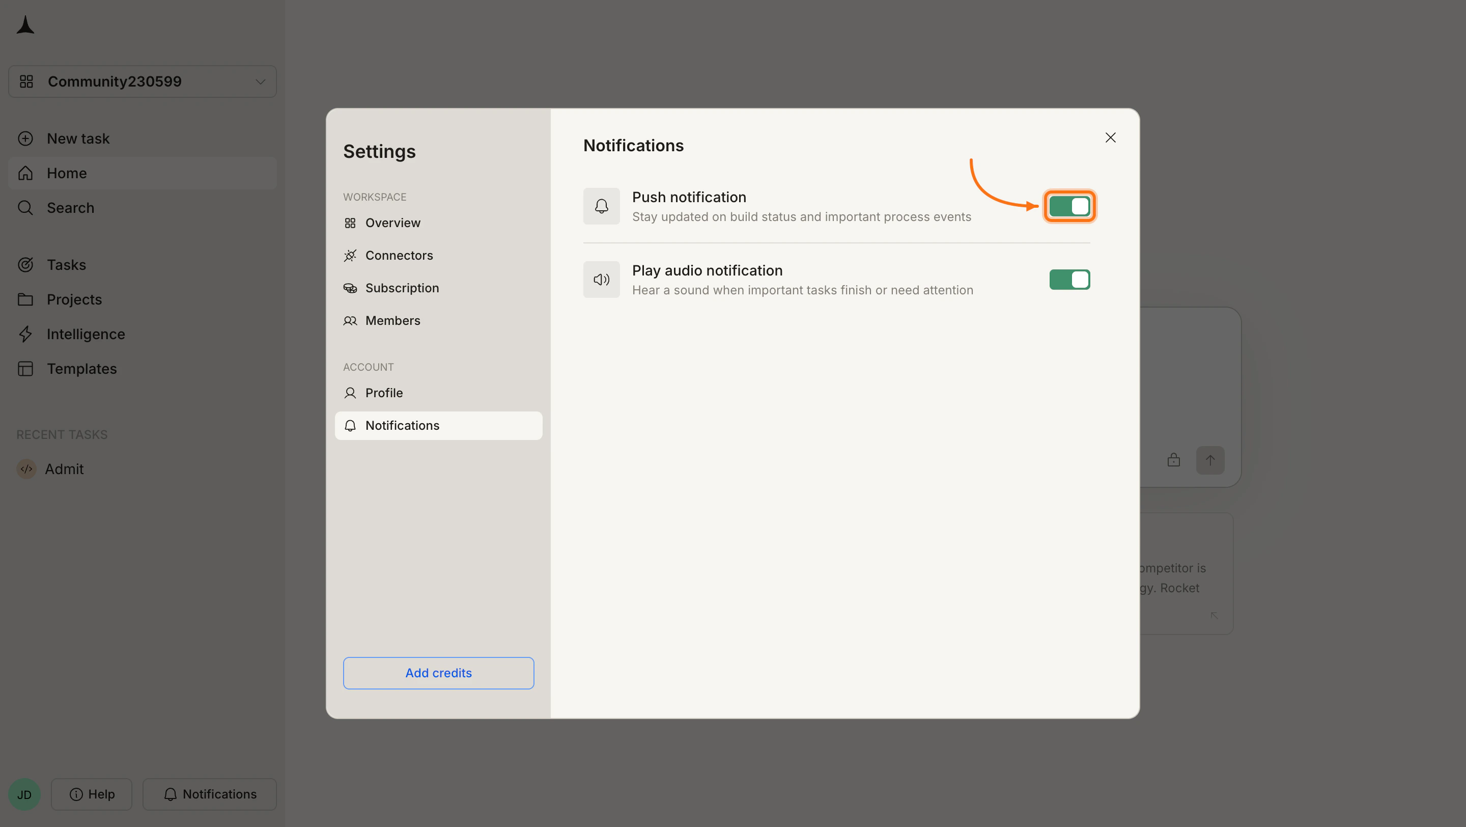The image size is (1466, 827).
Task: Click the Add credits button
Action: [438, 673]
